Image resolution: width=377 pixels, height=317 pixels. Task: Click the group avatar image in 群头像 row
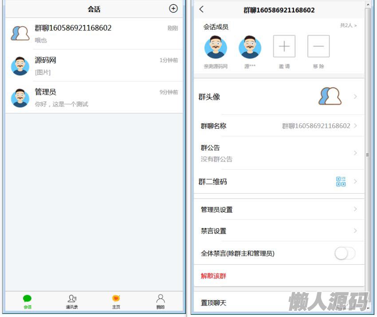coord(330,96)
